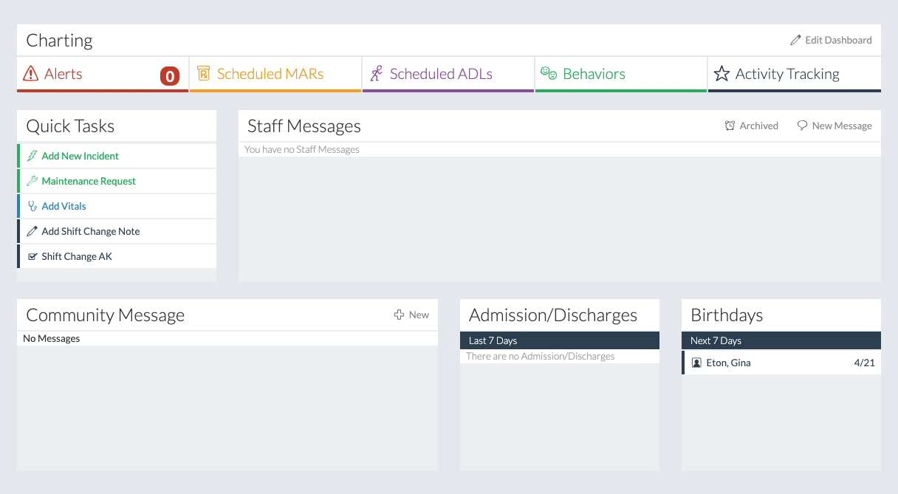Screen dimensions: 898x494
Task: Open Shift Change AK checklist task
Action: (x=77, y=256)
